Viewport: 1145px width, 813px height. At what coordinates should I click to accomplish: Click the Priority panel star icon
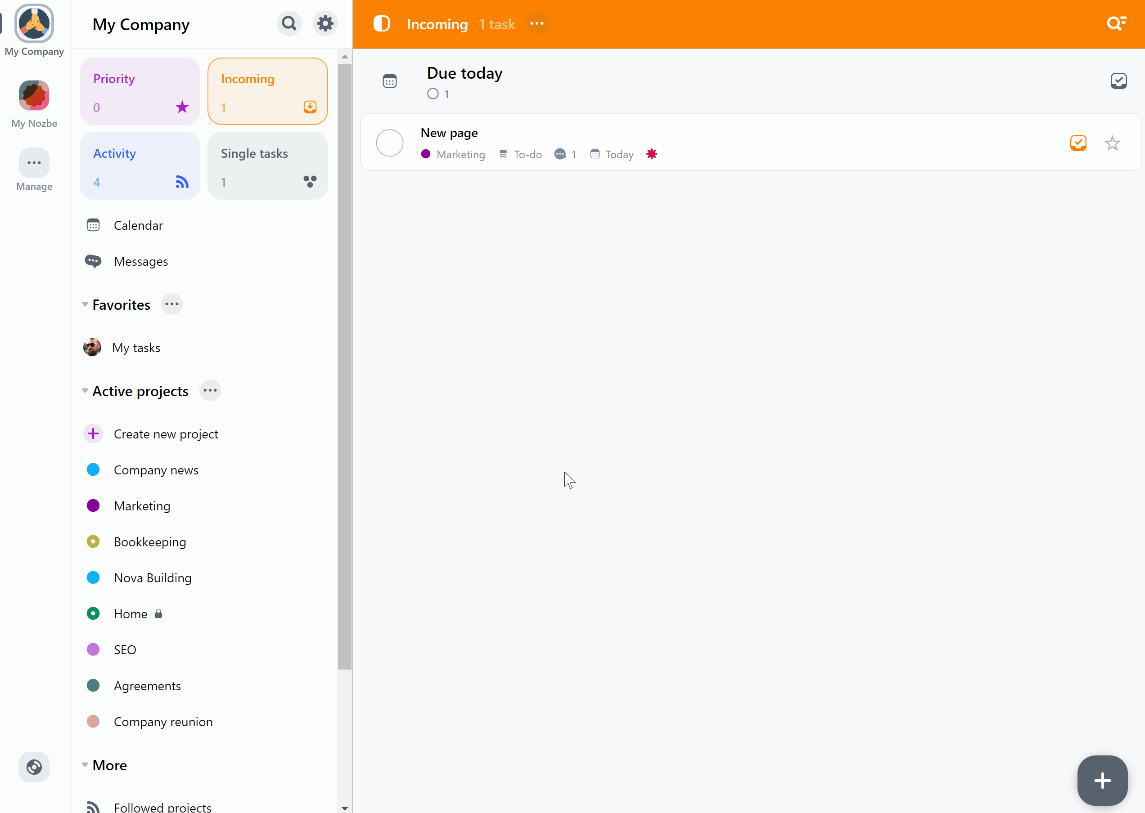click(x=182, y=107)
